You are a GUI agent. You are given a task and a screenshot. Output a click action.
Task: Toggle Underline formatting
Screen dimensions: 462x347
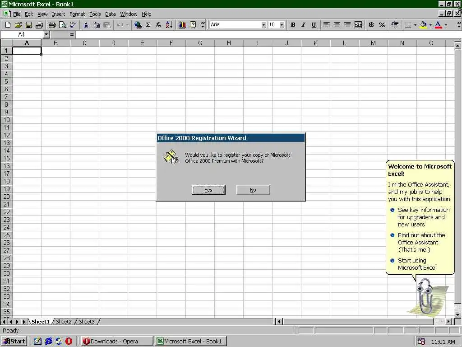coord(314,25)
